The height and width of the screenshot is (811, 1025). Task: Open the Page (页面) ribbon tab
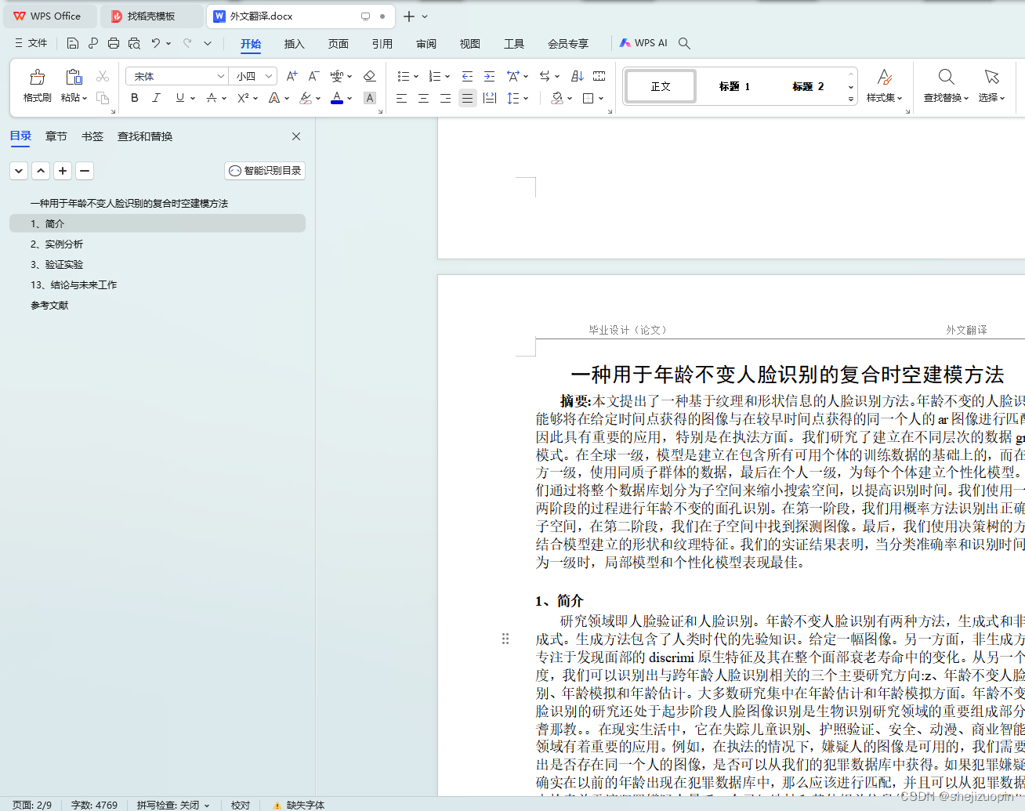coord(339,44)
